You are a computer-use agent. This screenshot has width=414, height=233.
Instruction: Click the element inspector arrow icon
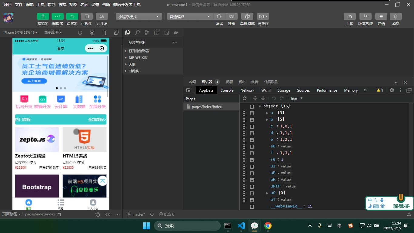pos(189,90)
